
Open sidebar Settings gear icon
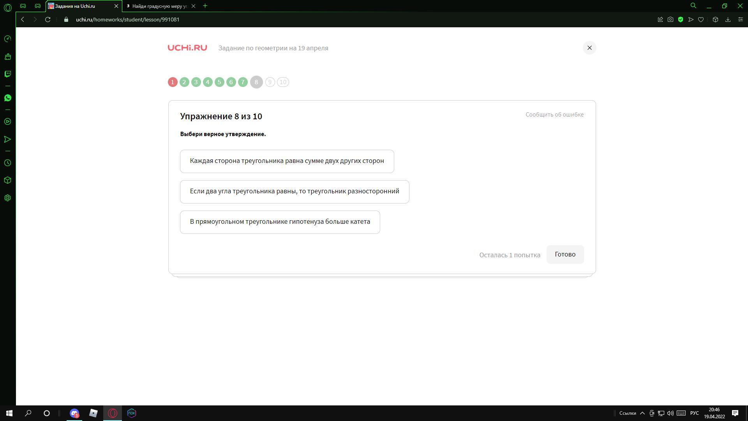pos(7,198)
